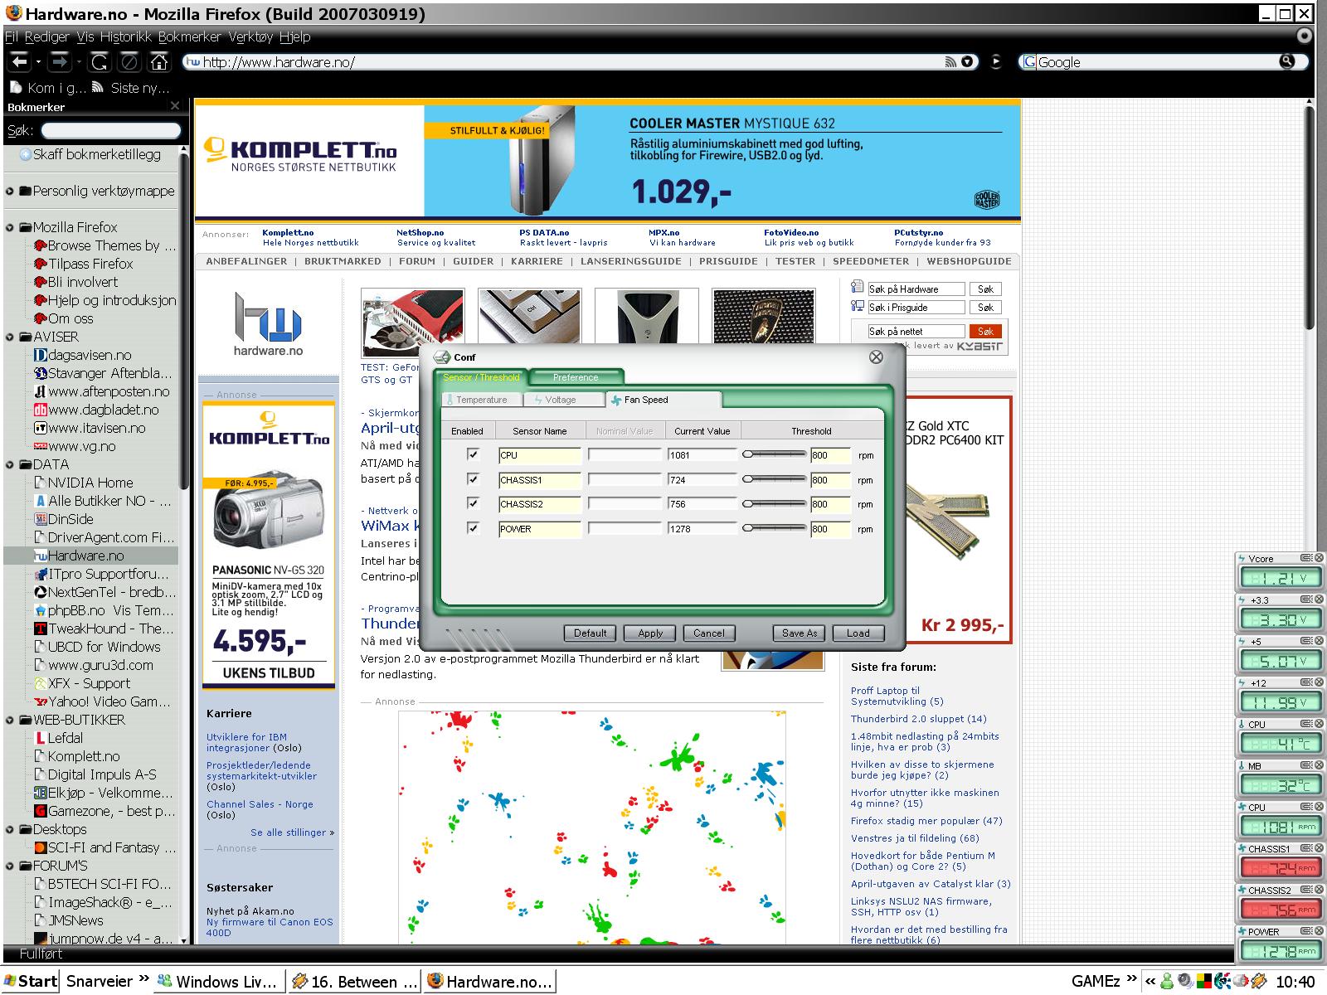Viewport: 1327px width, 995px height.
Task: Close the +3.3 voltage gadget
Action: click(1319, 599)
